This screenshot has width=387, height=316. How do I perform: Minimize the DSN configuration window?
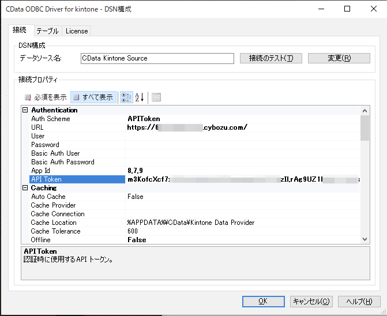(321, 9)
